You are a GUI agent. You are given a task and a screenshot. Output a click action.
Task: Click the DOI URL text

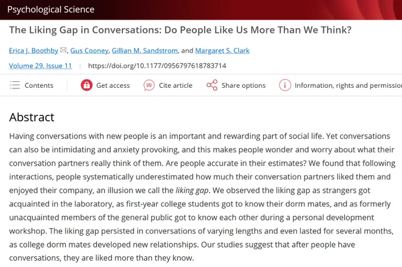pos(157,65)
